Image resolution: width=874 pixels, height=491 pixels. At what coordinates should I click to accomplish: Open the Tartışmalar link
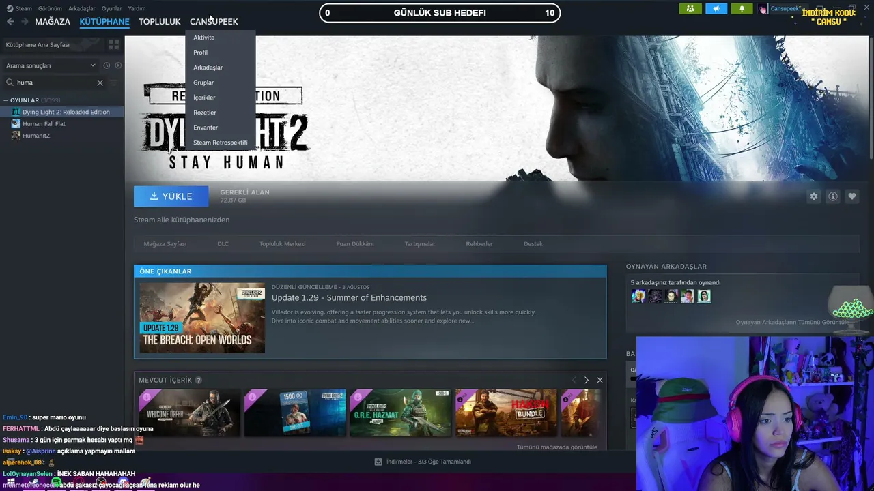pos(420,244)
